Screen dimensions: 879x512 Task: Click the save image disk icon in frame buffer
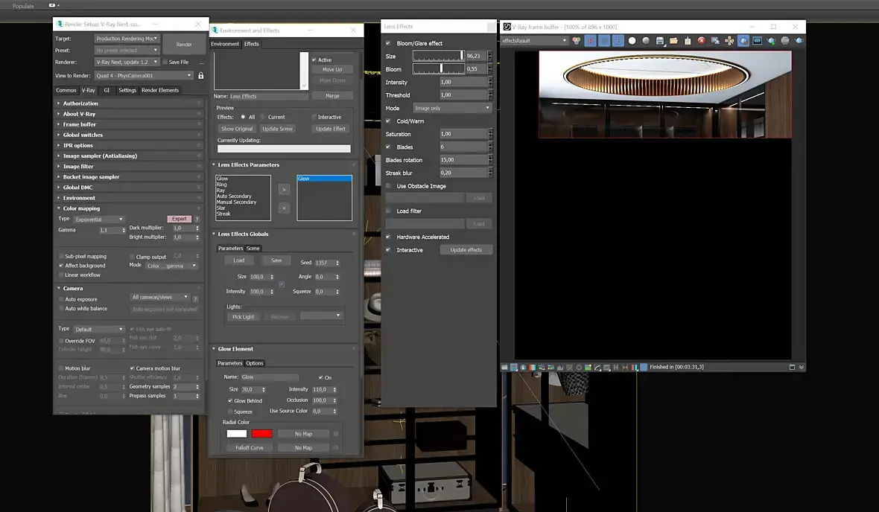coord(660,41)
